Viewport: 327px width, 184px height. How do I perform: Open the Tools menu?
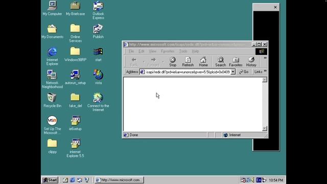tap(183, 51)
